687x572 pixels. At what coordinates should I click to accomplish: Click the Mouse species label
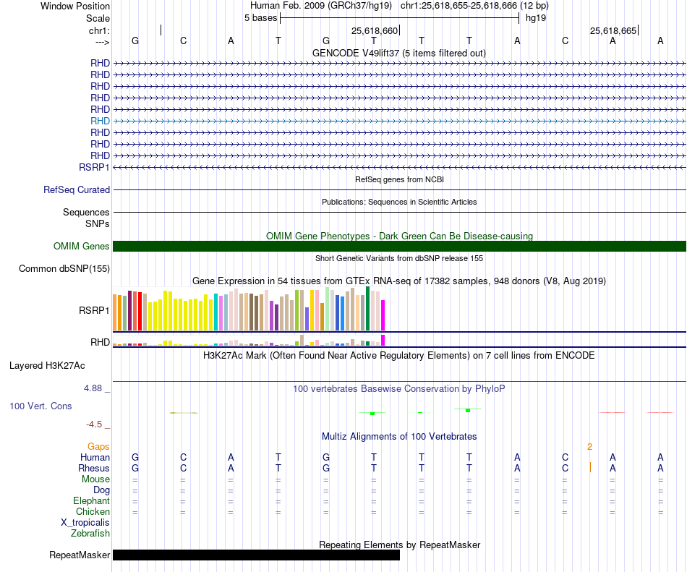coord(95,479)
